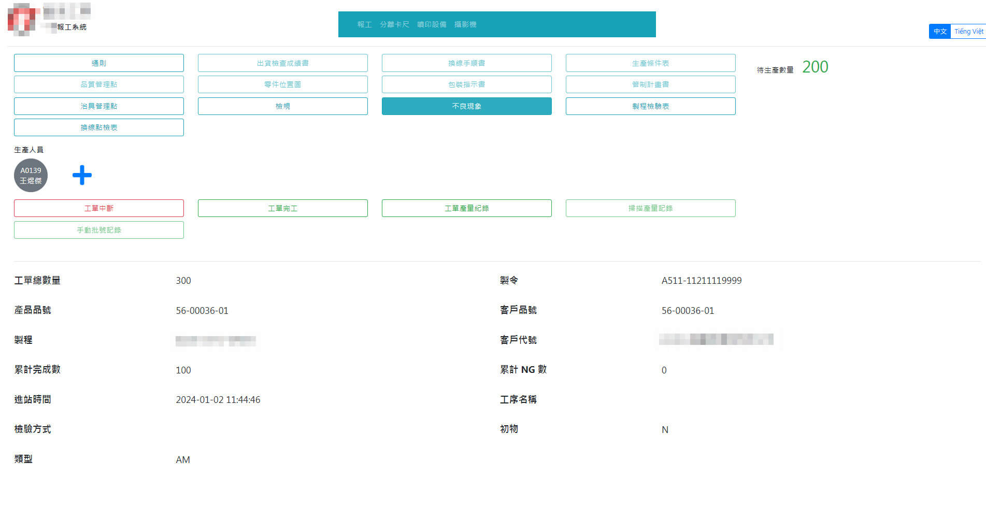This screenshot has height=506, width=986.
Task: Open worker profile A0139 王煜傑
Action: point(31,176)
